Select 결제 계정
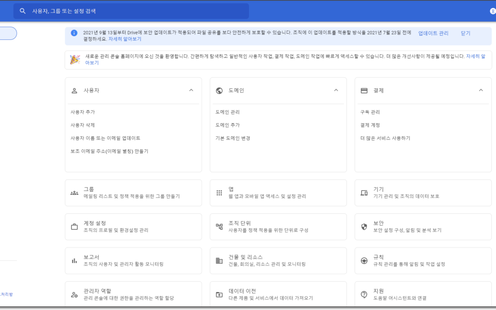 pyautogui.click(x=370, y=125)
